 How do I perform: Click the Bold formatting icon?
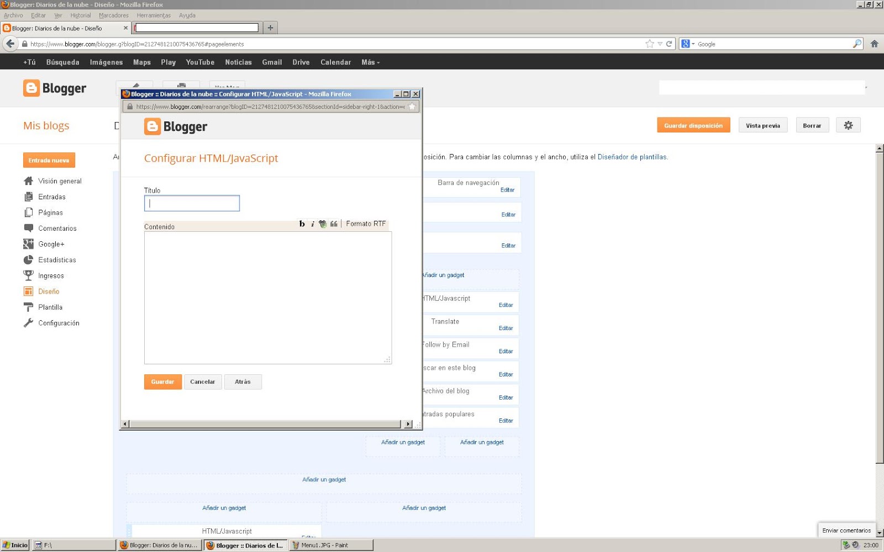(x=302, y=224)
